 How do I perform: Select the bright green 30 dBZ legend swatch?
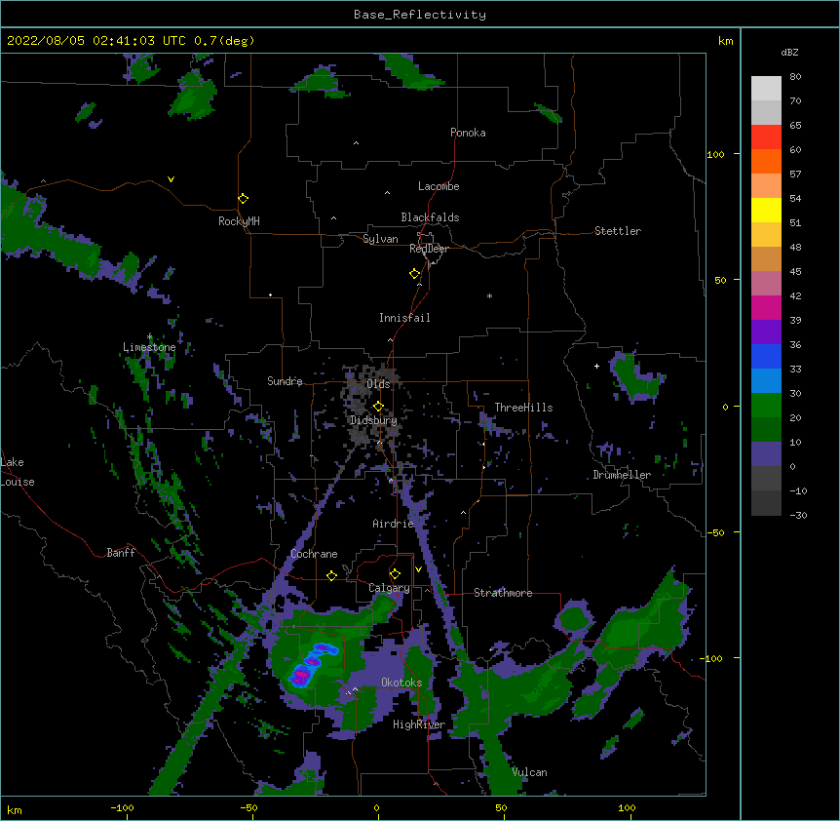click(x=766, y=406)
